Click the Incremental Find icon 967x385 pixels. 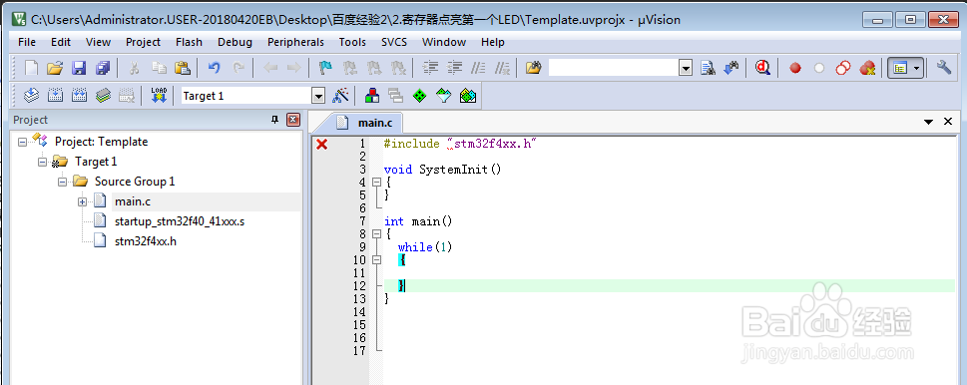click(x=731, y=68)
